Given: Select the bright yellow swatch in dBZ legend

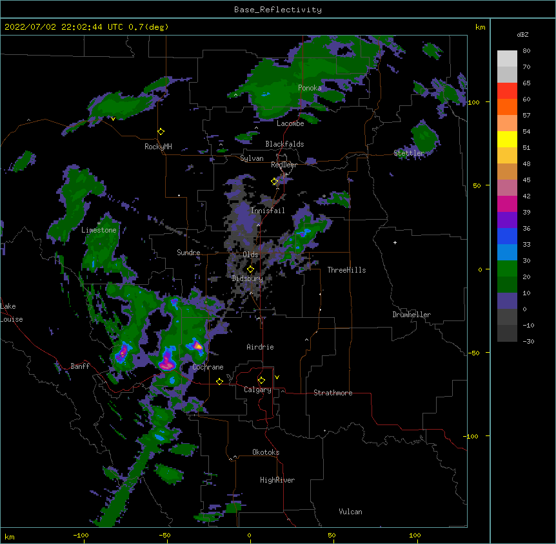Looking at the screenshot, I should (507, 139).
